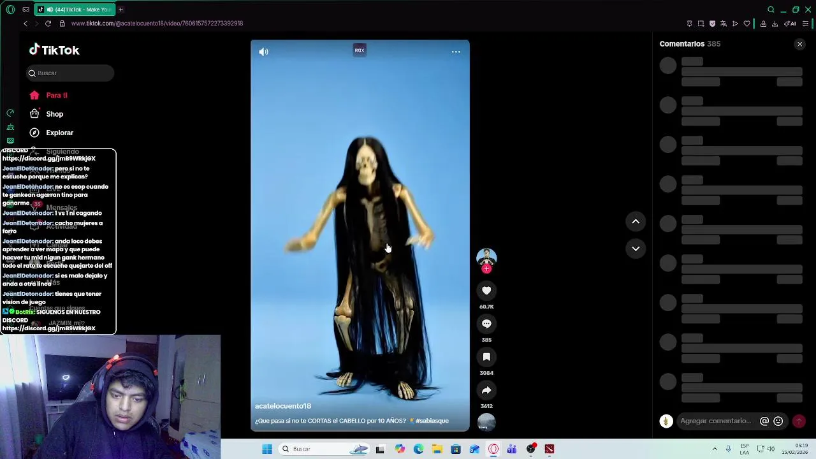The width and height of the screenshot is (816, 459).
Task: Select the TikTok browser tab
Action: tap(75, 10)
